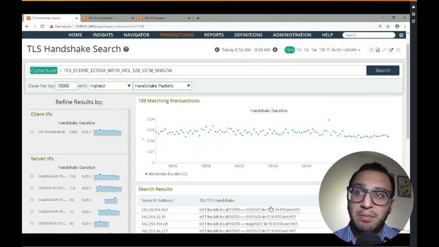Click the rightmost grid icon in report toolbar
Image resolution: width=439 pixels, height=247 pixels.
[x=398, y=50]
